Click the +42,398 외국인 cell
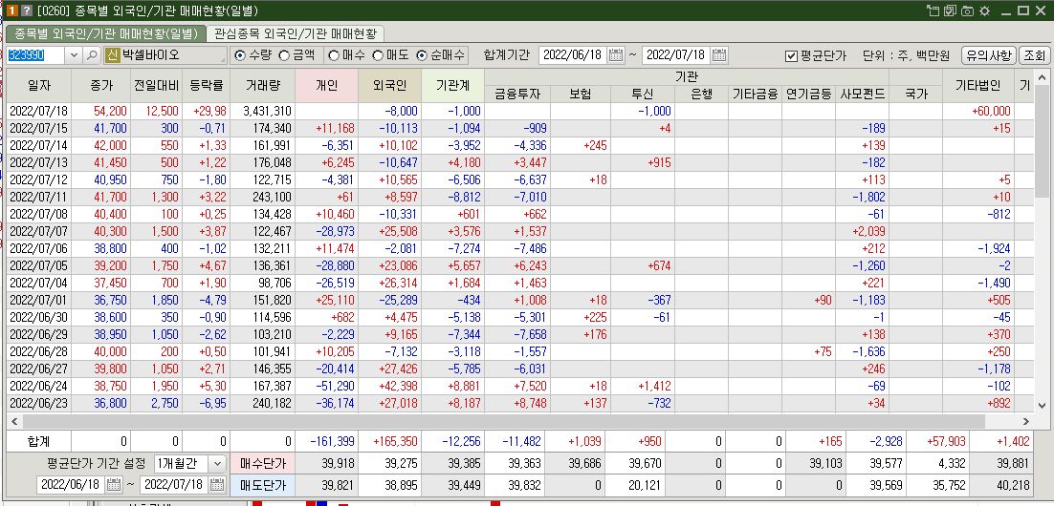Screen dimensions: 1054x506 click(x=390, y=386)
